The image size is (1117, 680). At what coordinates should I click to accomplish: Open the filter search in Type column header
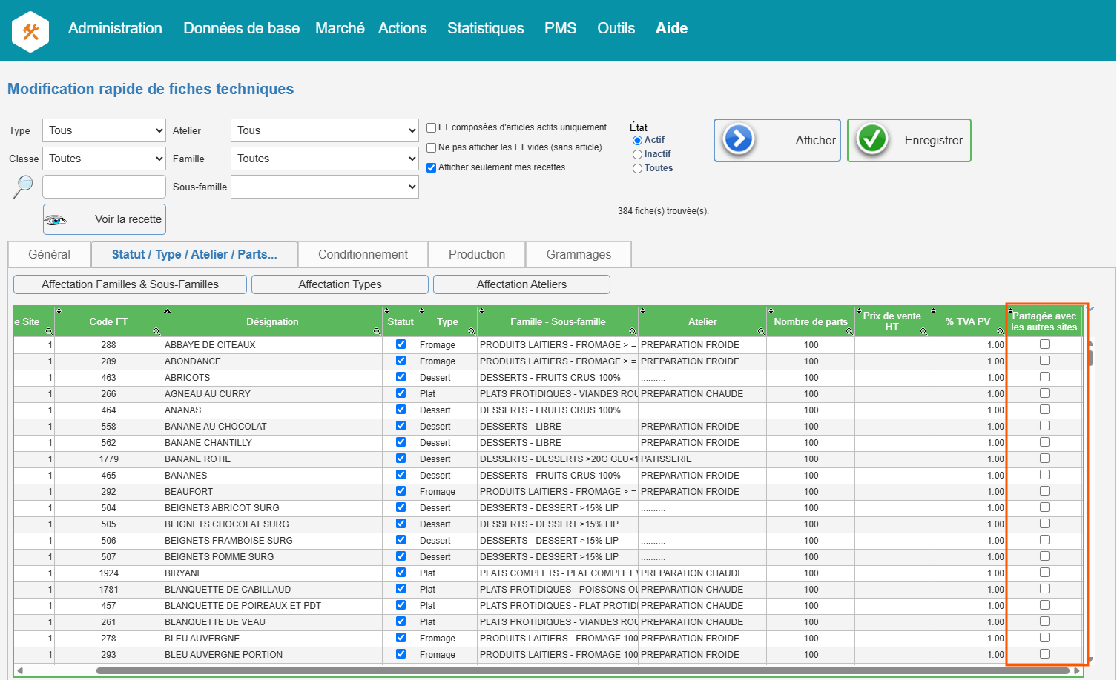tap(472, 331)
